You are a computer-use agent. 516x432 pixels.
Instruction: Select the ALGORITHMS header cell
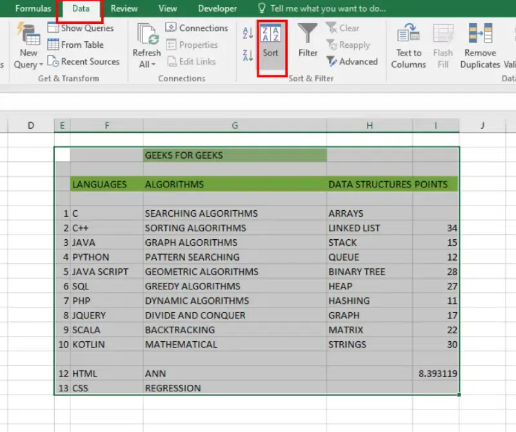(235, 184)
